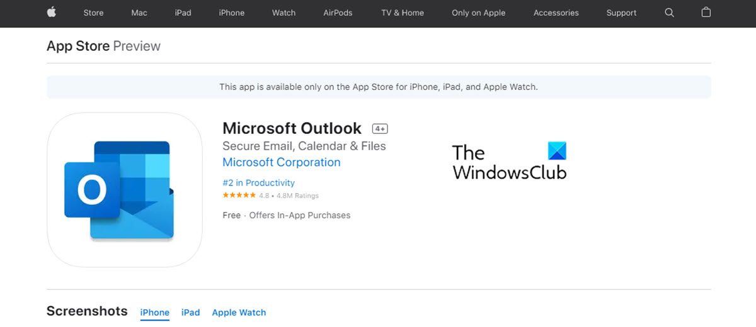Open the Support menu item
Viewport: 756px width, 327px height.
pos(621,13)
